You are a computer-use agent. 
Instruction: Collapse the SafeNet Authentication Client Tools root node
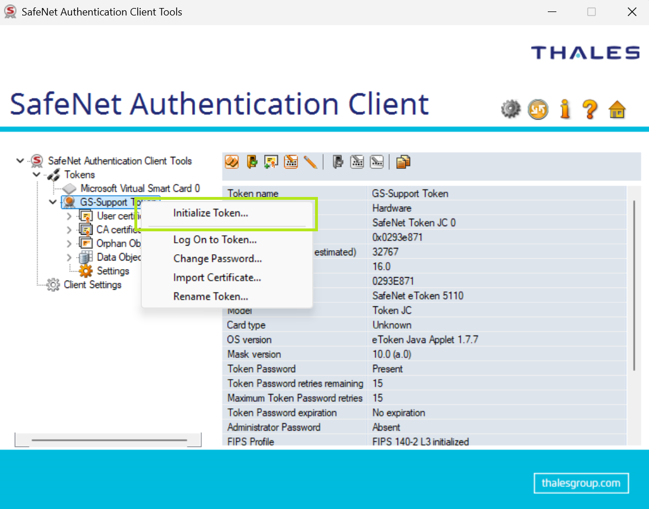tap(20, 160)
